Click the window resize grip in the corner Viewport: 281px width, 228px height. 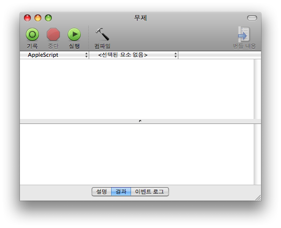pos(258,198)
